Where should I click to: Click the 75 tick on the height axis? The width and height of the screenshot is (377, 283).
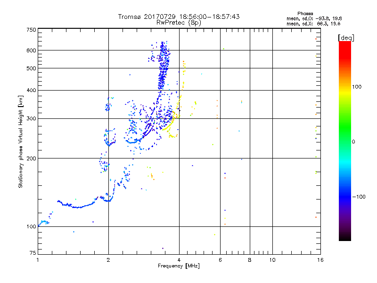pyautogui.click(x=33, y=253)
